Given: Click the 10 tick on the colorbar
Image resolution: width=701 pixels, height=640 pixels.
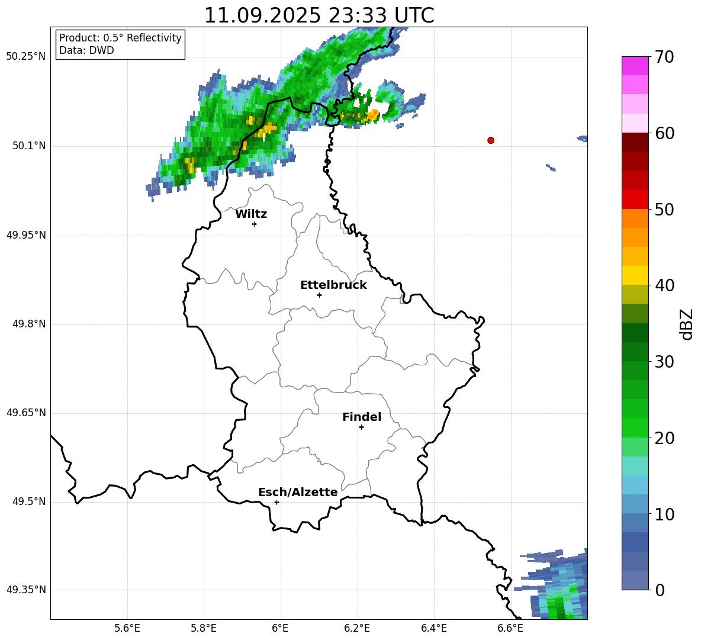Looking at the screenshot, I should [x=664, y=514].
